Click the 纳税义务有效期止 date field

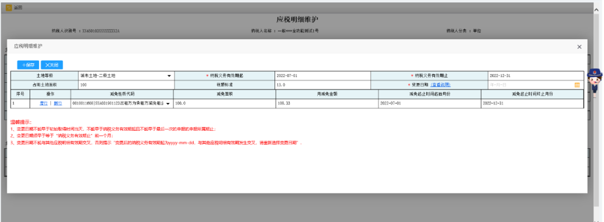click(x=536, y=76)
